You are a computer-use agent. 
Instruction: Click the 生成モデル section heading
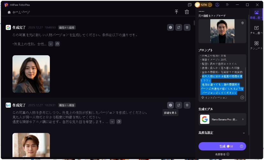(x=206, y=109)
